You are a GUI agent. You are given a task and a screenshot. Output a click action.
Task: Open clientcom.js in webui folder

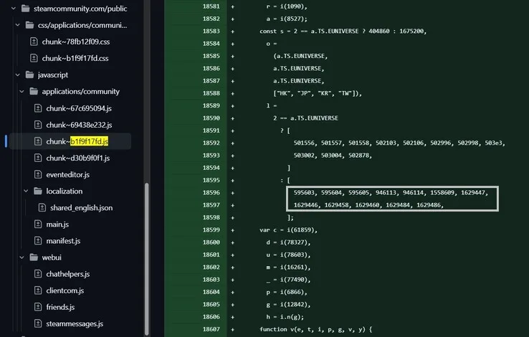[65, 291]
